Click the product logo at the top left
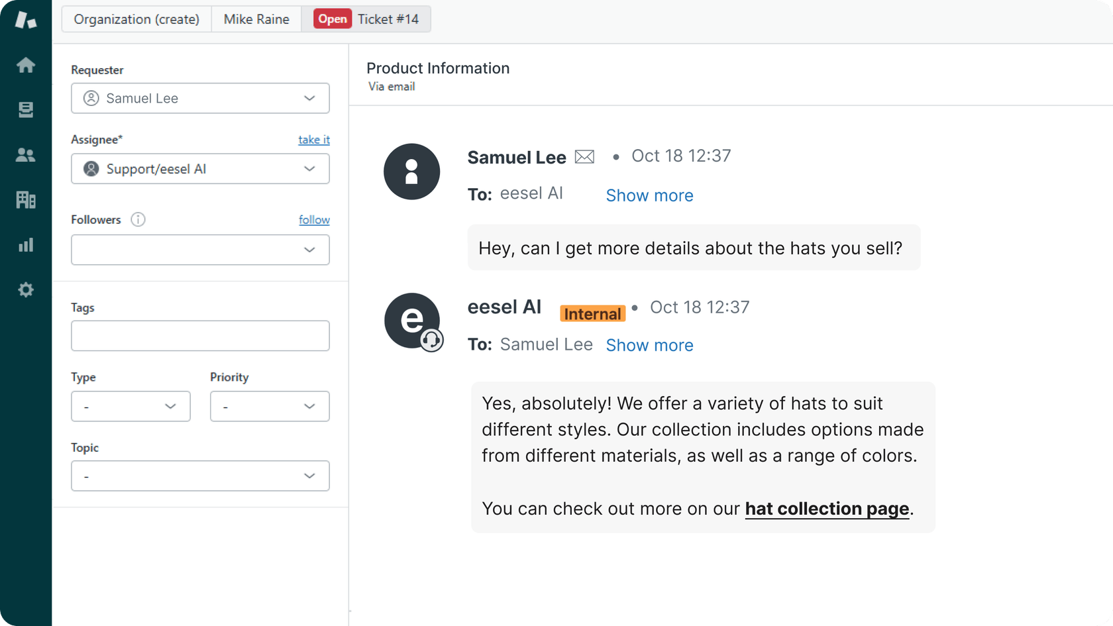Image resolution: width=1113 pixels, height=626 pixels. [25, 20]
